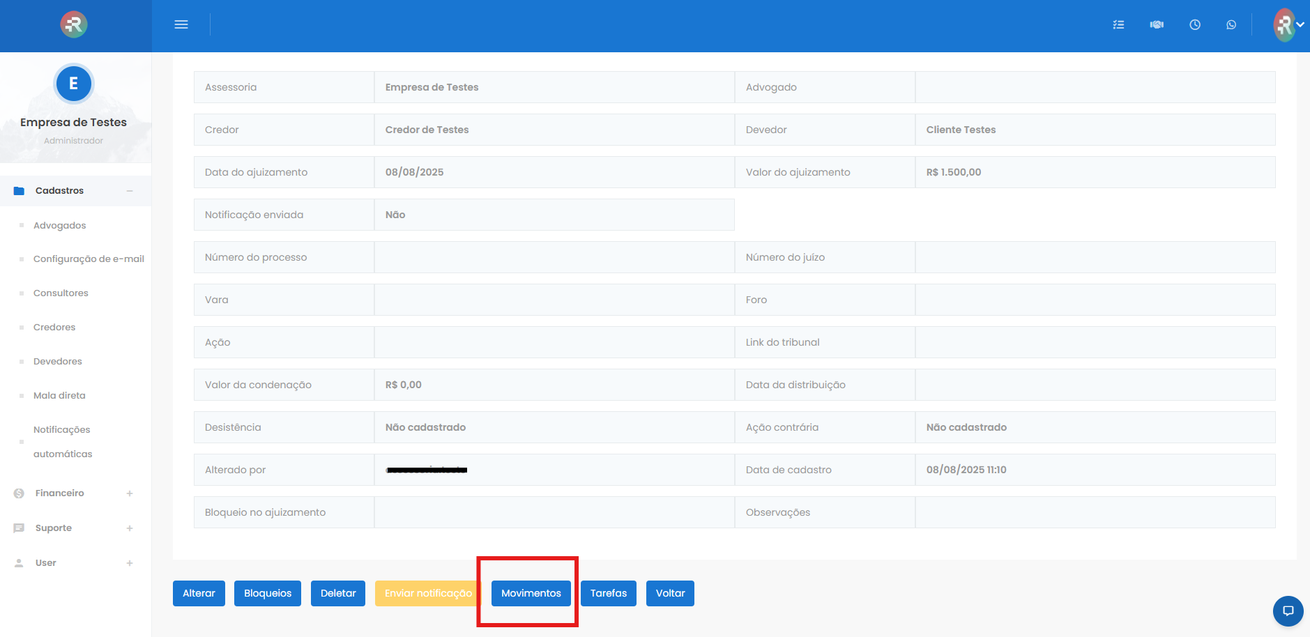The height and width of the screenshot is (637, 1310).
Task: Expand the Financeiro menu section
Action: (130, 493)
